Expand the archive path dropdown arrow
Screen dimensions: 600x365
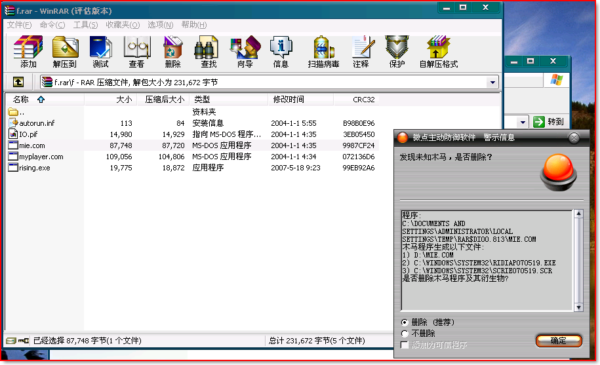[492, 82]
